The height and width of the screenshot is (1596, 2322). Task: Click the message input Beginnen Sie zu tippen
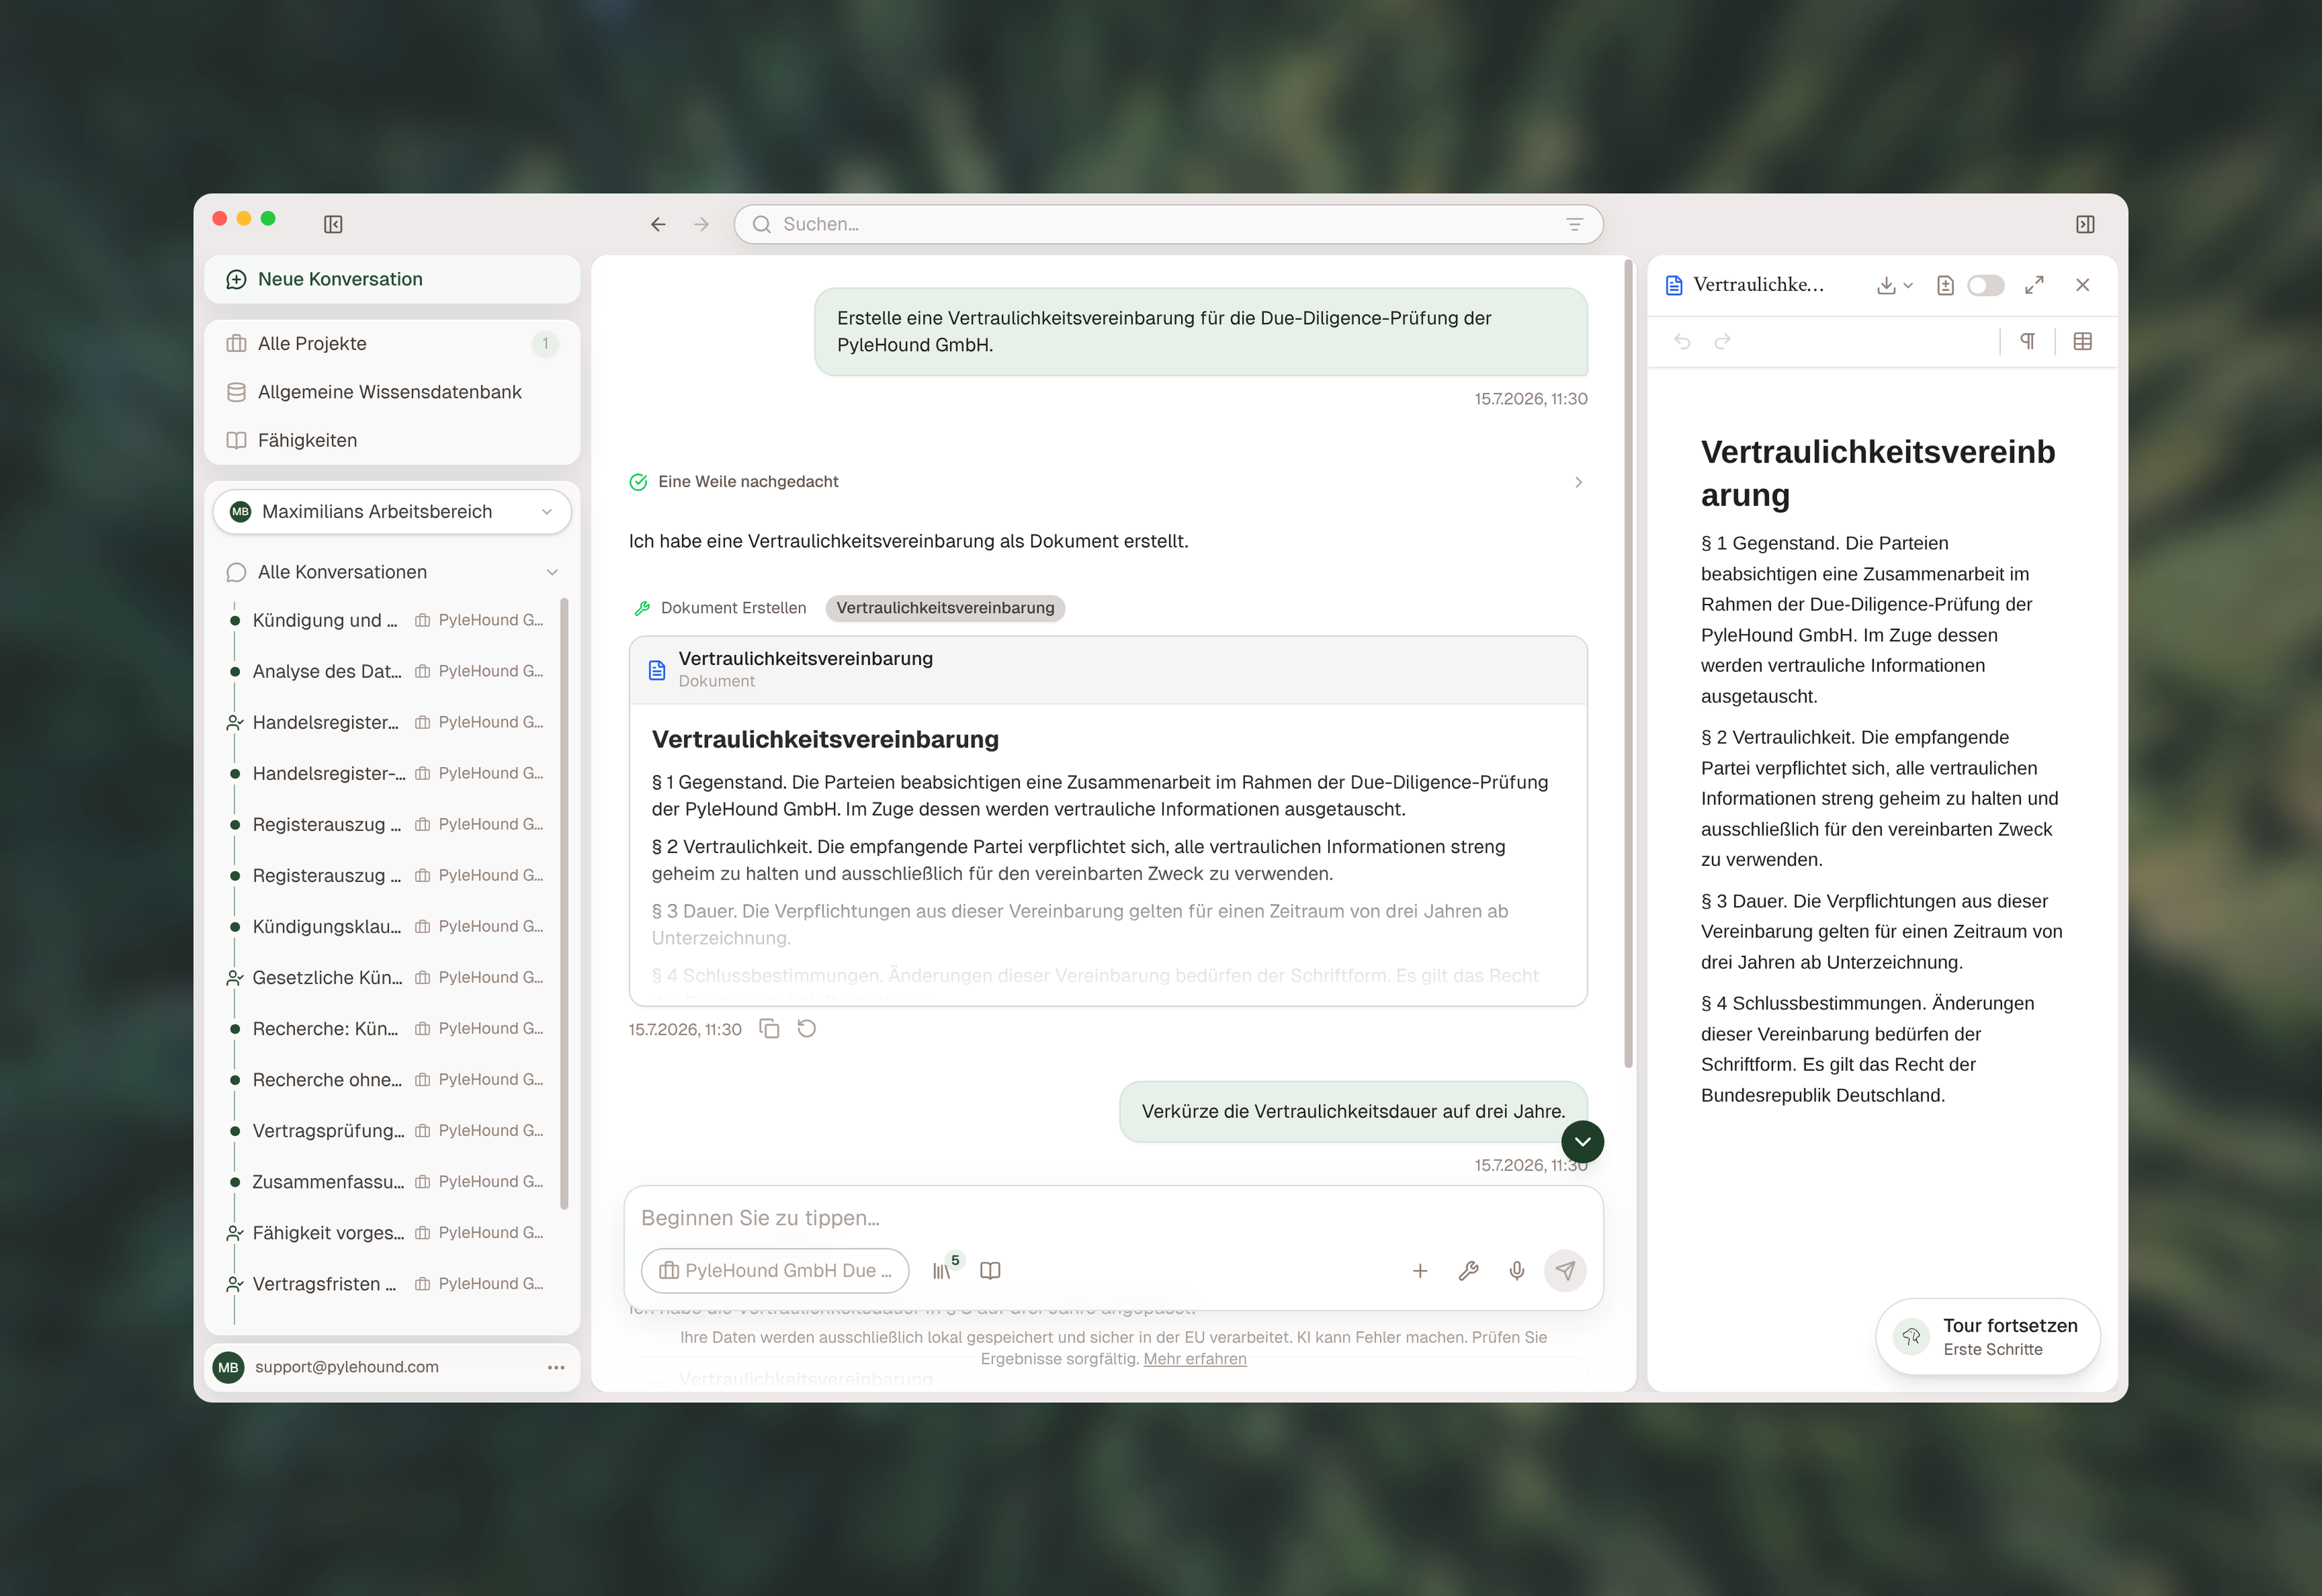[x=1113, y=1218]
